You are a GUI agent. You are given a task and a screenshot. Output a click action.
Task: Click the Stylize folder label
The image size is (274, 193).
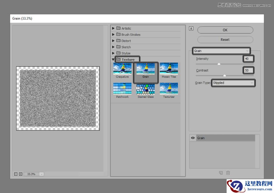pyautogui.click(x=126, y=53)
